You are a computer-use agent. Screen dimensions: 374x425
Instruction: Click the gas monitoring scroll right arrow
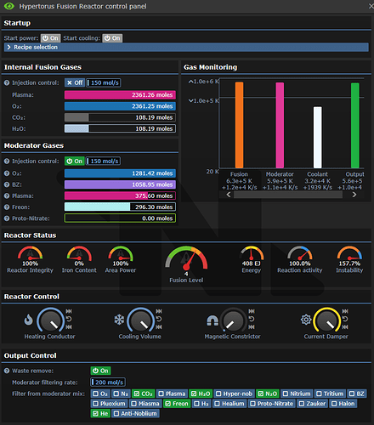point(354,195)
